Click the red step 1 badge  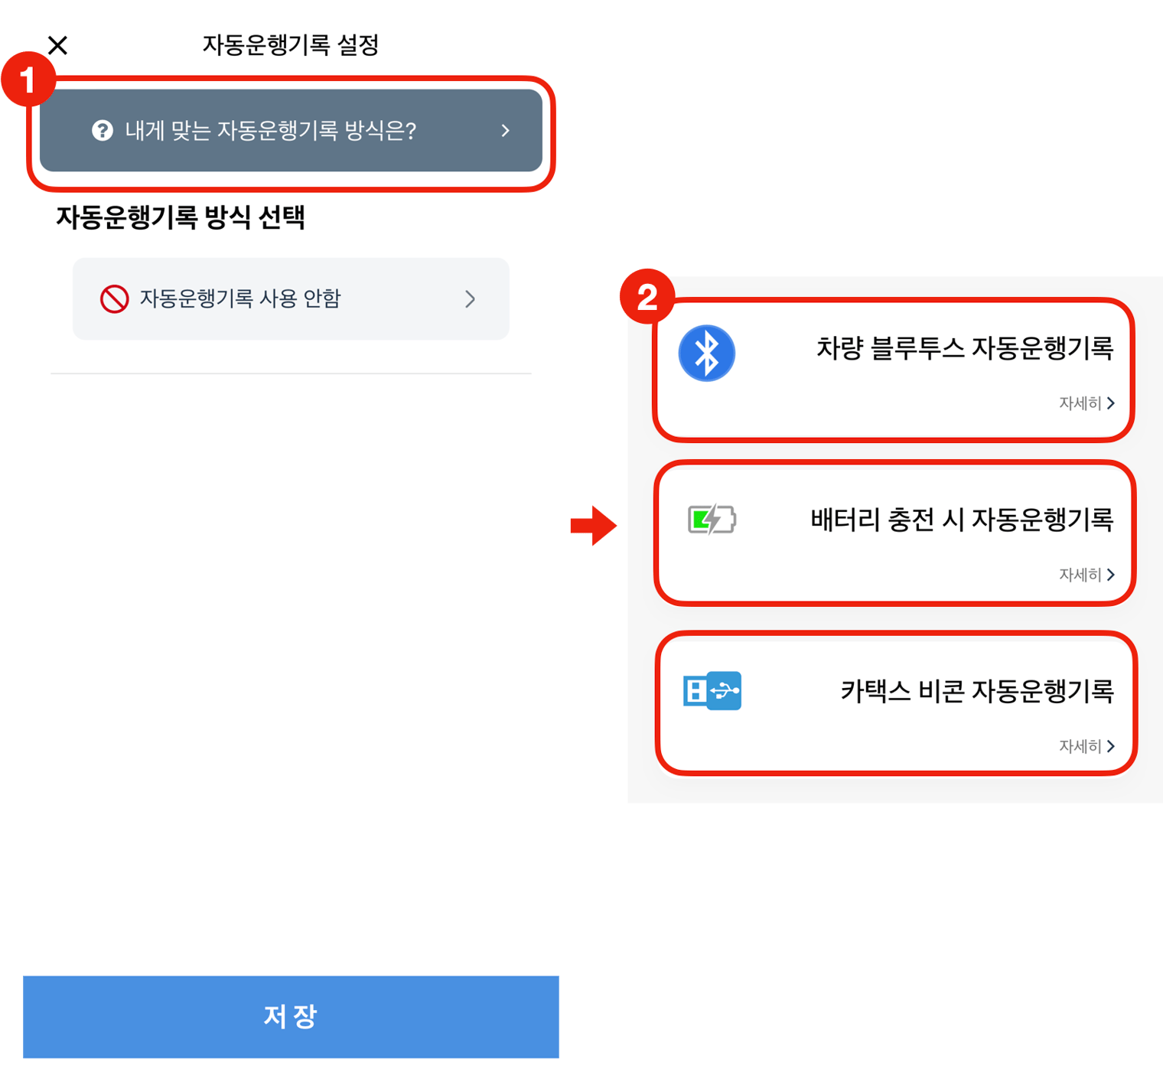[x=28, y=80]
